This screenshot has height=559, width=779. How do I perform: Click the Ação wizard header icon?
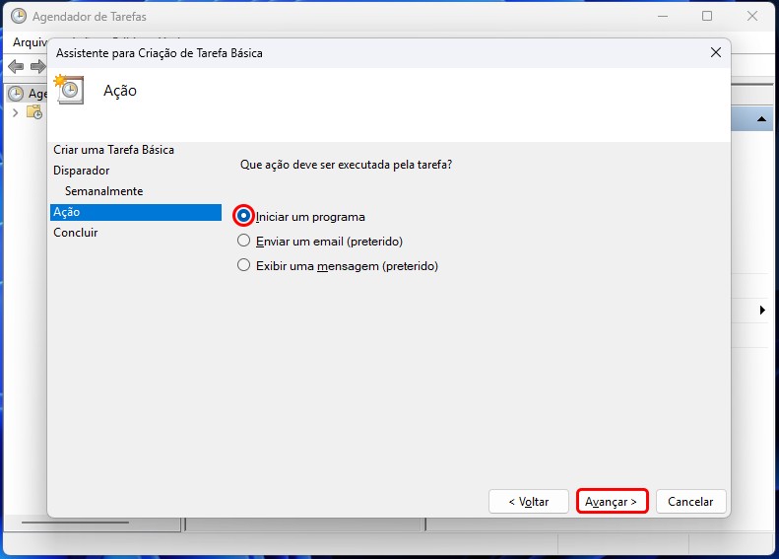click(69, 90)
